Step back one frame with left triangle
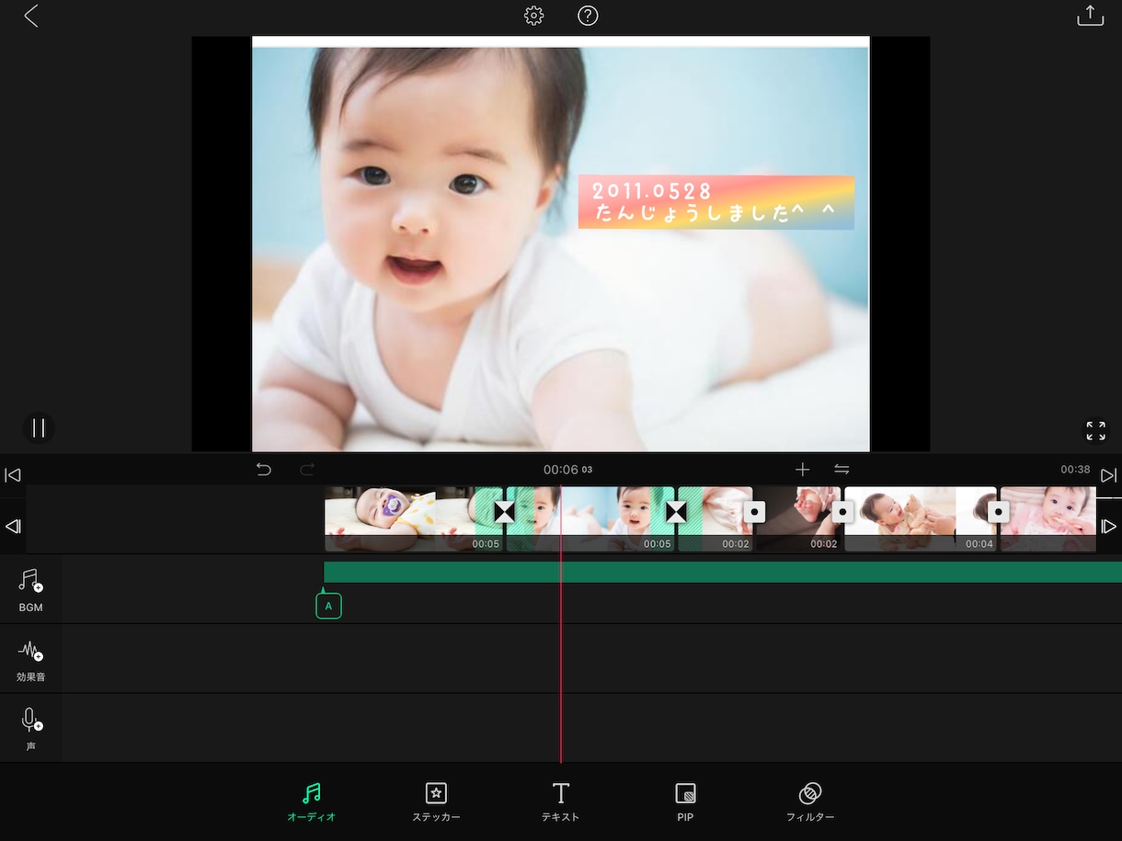Screen dimensions: 1122x841 tap(13, 527)
